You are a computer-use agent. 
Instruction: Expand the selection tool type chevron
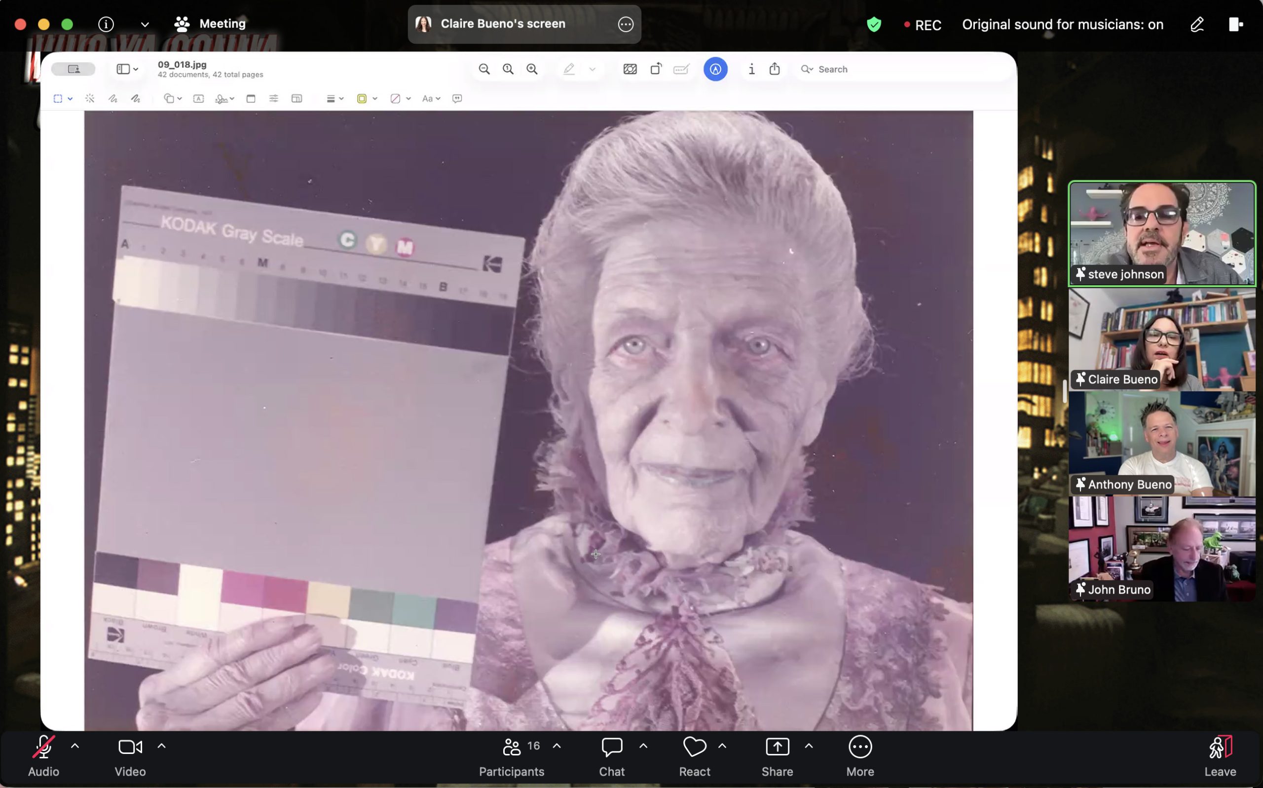point(70,99)
